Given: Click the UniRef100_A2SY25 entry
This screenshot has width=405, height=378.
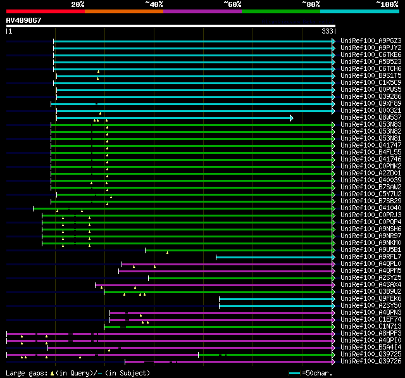Looking at the screenshot, I should [x=371, y=278].
